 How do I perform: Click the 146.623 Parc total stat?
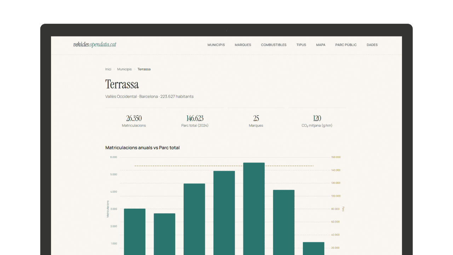[x=195, y=121]
